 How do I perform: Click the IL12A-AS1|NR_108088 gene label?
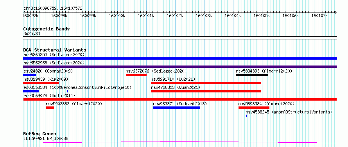46,138
